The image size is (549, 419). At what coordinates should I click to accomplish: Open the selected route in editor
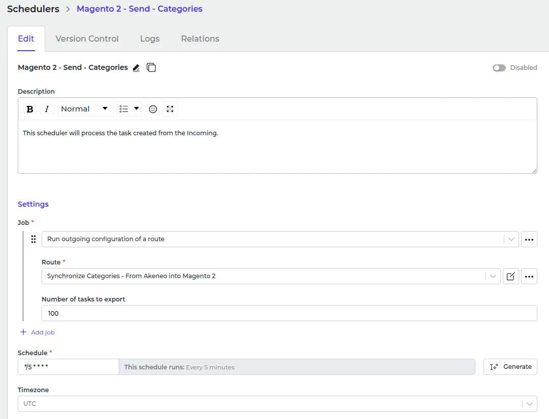[x=511, y=276]
